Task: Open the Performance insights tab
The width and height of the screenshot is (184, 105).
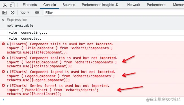Action: pyautogui.click(x=100, y=5)
